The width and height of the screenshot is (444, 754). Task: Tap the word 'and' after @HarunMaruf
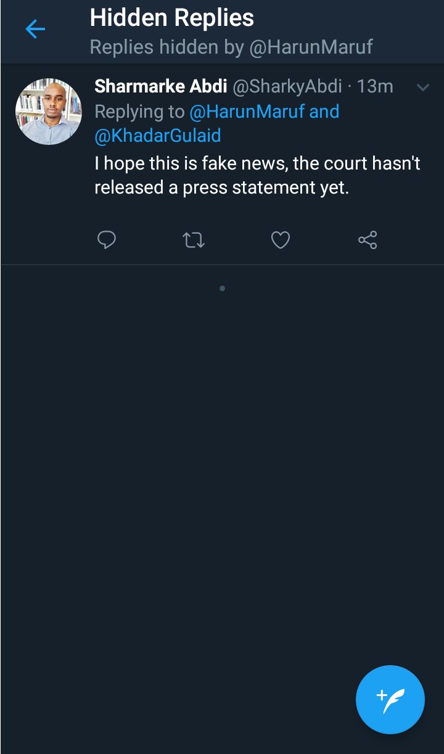point(324,112)
